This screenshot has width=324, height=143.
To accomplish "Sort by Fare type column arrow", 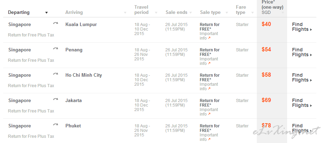I will 252,13.
